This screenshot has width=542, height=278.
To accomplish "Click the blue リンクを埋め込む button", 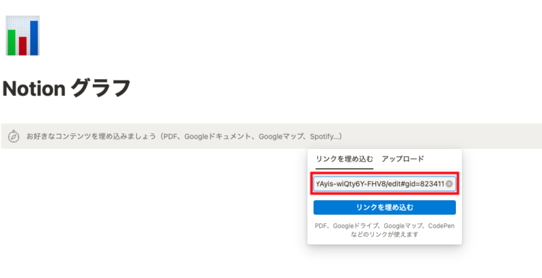I will click(x=384, y=208).
